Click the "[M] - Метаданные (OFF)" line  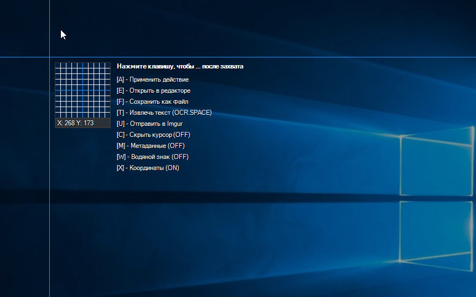pos(151,146)
